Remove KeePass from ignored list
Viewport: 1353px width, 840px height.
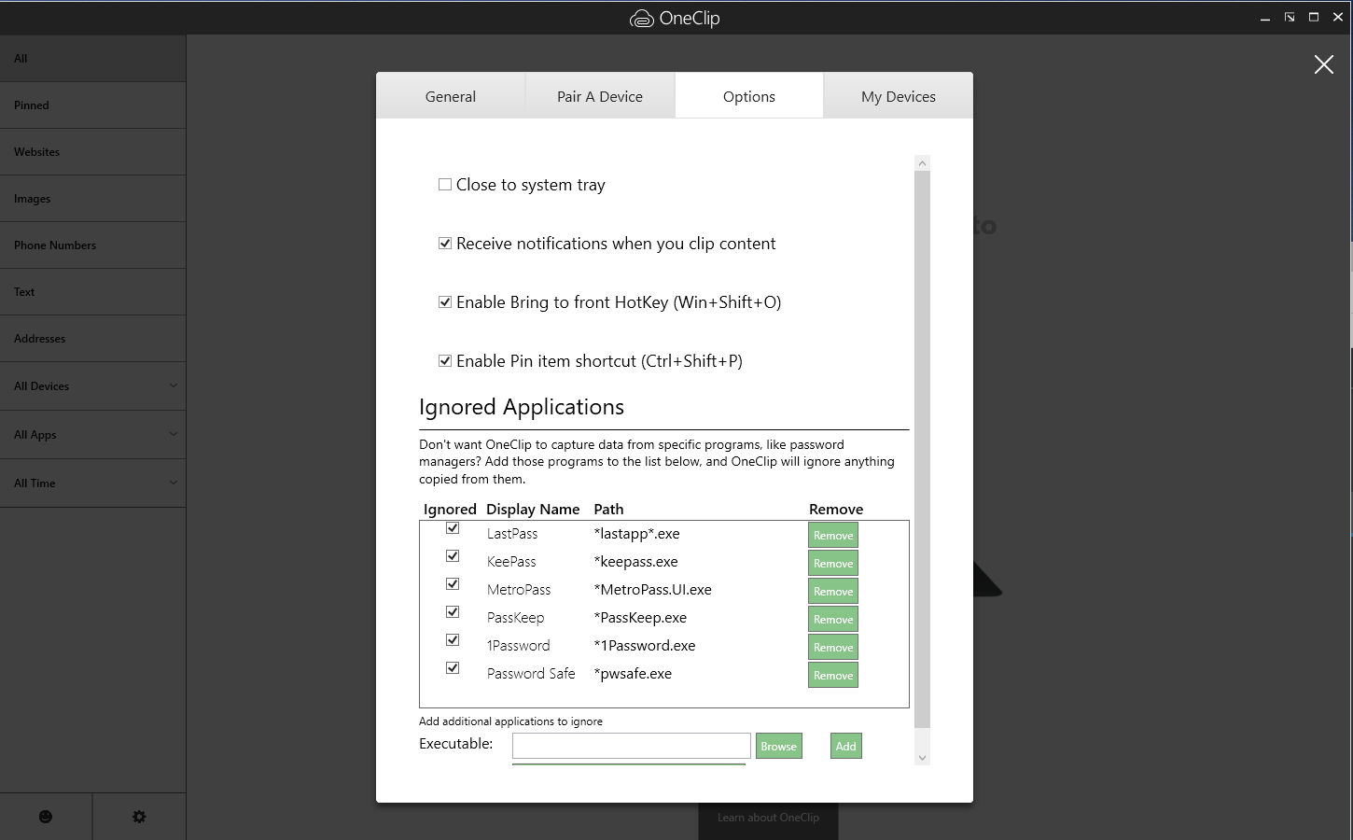[833, 563]
